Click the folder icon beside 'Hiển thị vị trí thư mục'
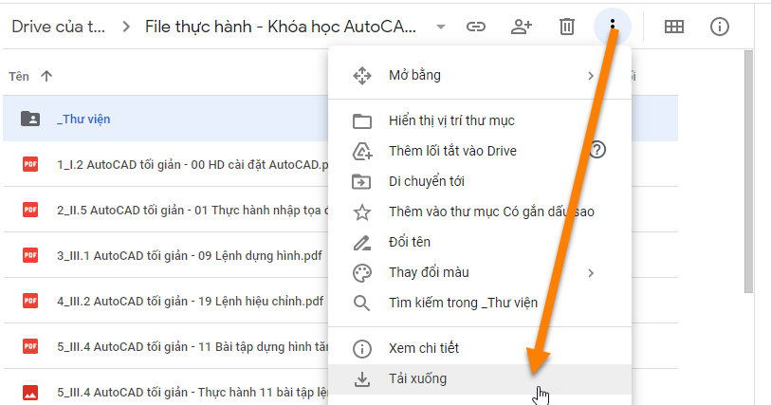The image size is (771, 405). click(x=362, y=121)
